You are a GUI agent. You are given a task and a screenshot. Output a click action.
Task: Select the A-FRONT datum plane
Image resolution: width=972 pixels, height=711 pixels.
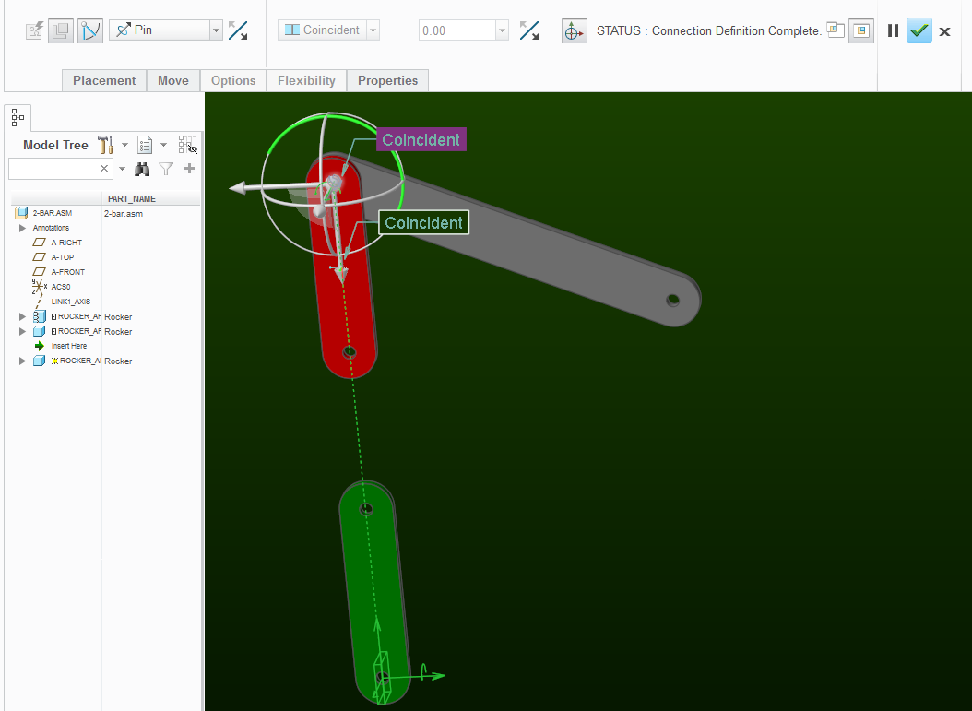pyautogui.click(x=68, y=272)
